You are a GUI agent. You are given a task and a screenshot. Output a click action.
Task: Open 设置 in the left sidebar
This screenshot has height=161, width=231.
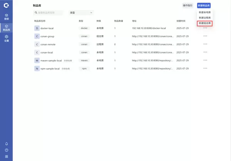(6, 38)
